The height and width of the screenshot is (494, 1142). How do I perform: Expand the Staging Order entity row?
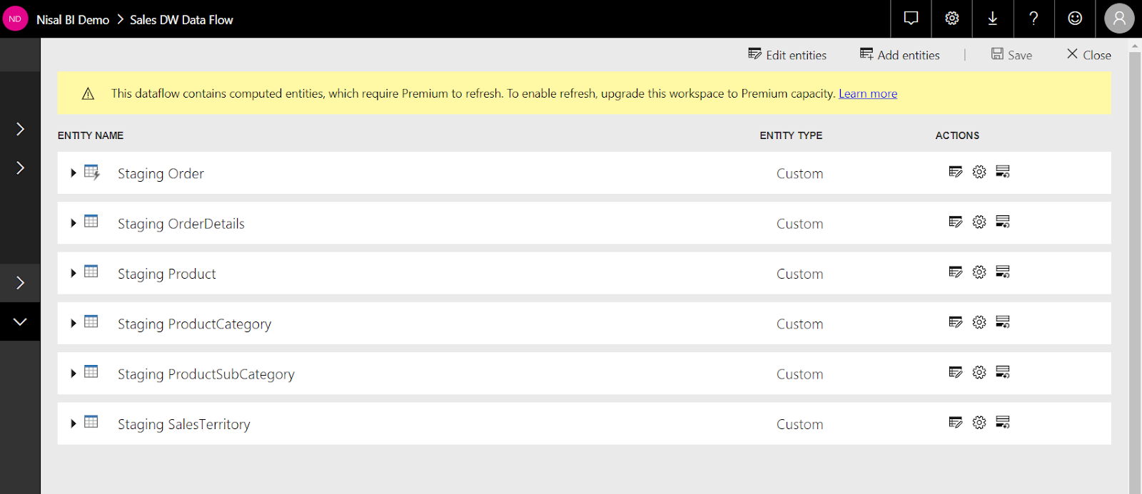tap(74, 173)
